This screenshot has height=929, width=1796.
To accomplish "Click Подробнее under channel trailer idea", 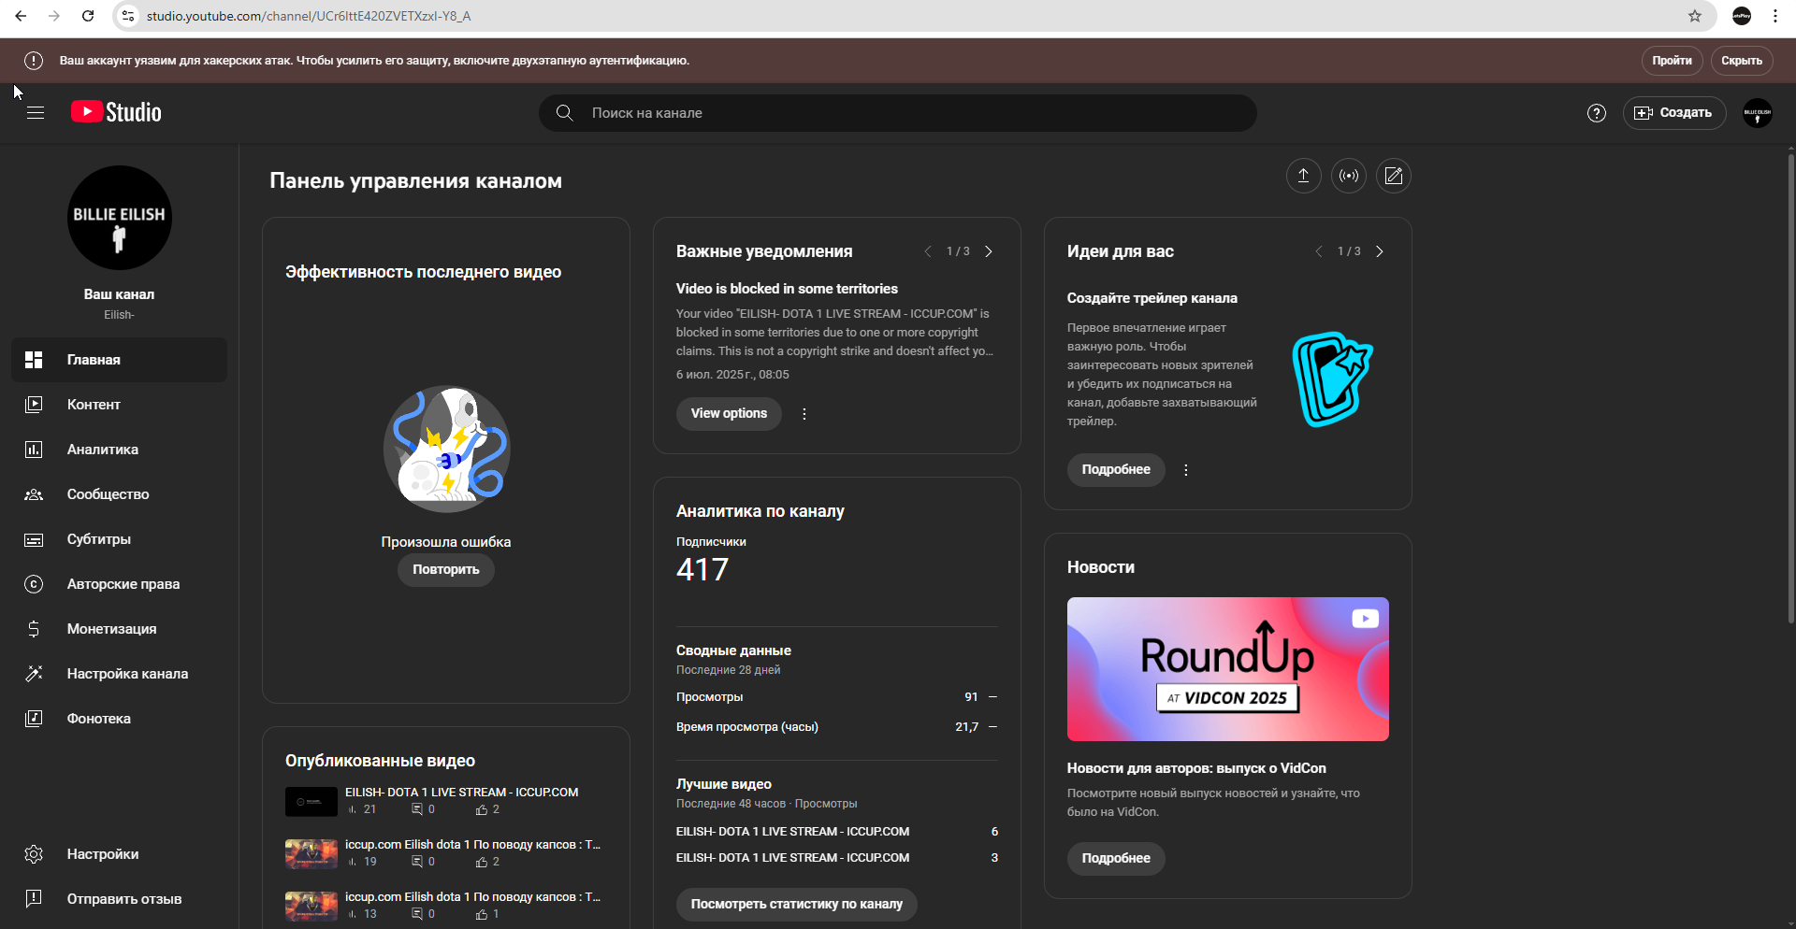I will [1116, 470].
